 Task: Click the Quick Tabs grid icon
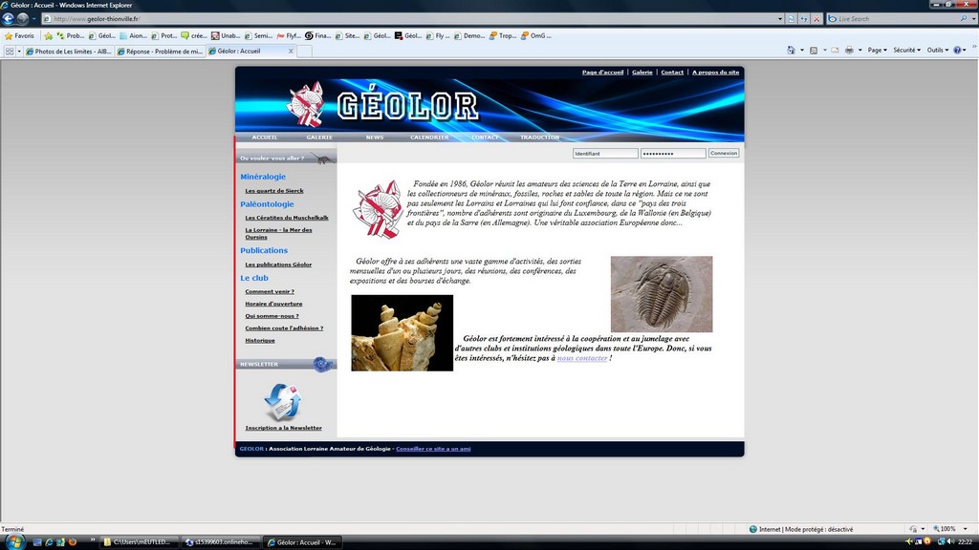10,52
